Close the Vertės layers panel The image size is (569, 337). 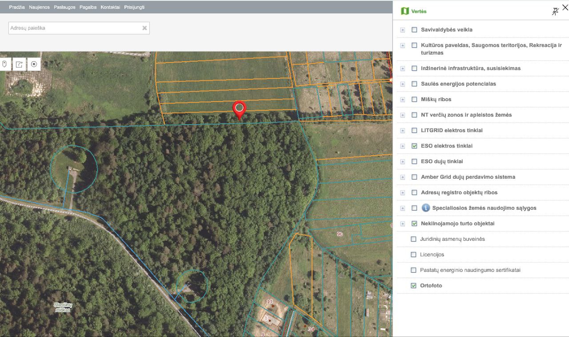(565, 7)
